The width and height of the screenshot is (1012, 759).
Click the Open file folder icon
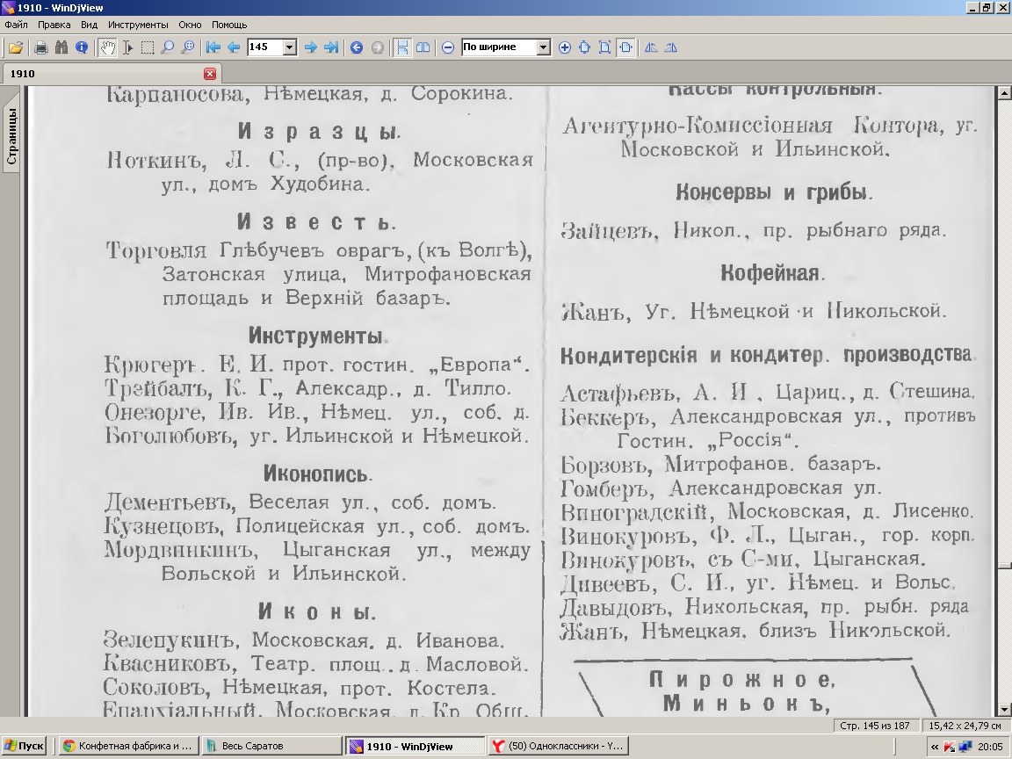tap(16, 47)
